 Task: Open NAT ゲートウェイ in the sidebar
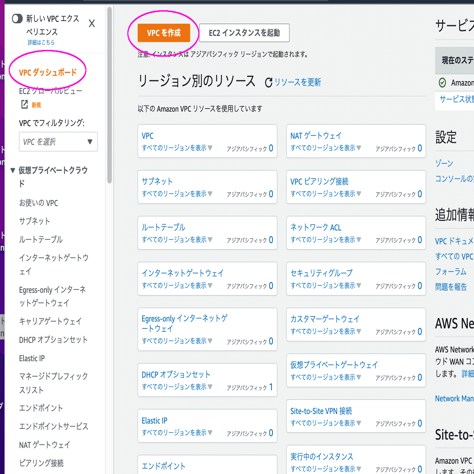(45, 445)
